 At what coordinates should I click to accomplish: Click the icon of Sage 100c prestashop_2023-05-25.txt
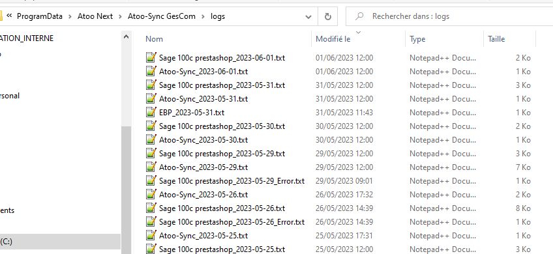tap(151, 249)
